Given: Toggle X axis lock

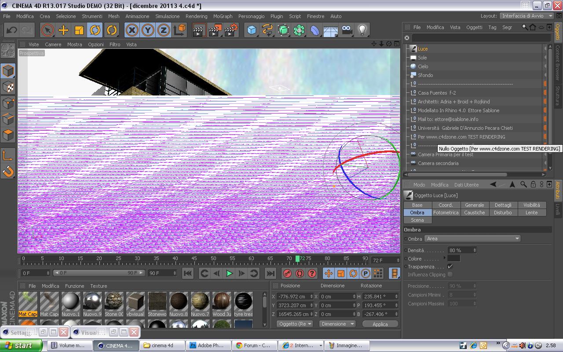Looking at the screenshot, I should click(x=132, y=30).
